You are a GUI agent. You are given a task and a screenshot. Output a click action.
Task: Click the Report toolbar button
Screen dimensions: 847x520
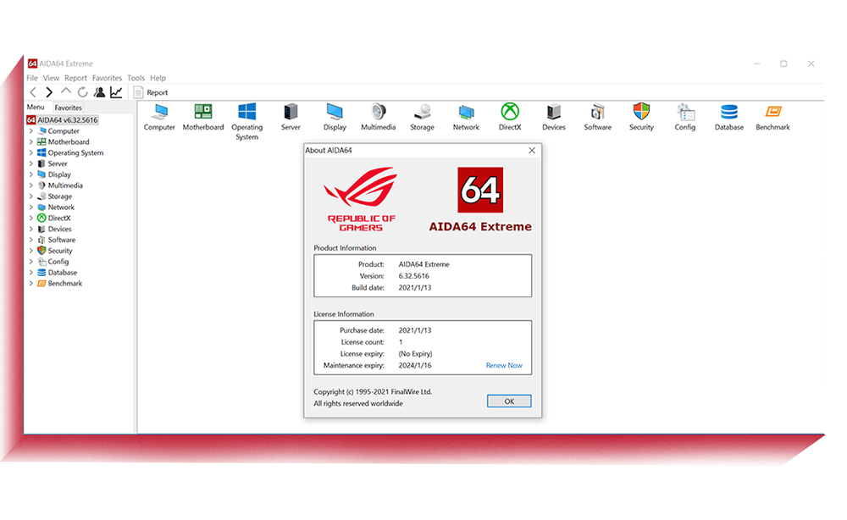pos(151,92)
